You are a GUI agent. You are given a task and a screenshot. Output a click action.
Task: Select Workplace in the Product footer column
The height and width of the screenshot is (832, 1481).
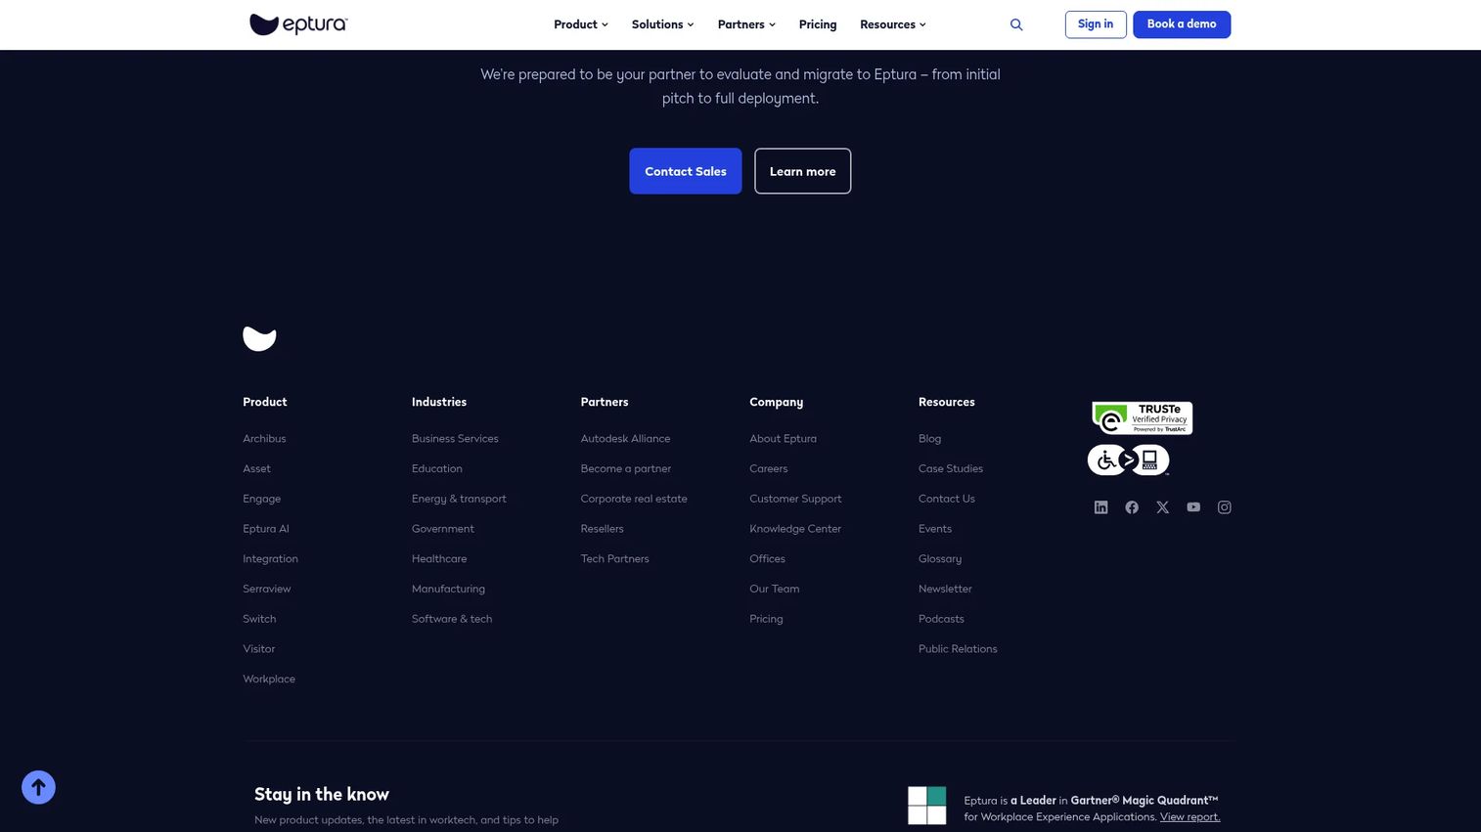(269, 679)
